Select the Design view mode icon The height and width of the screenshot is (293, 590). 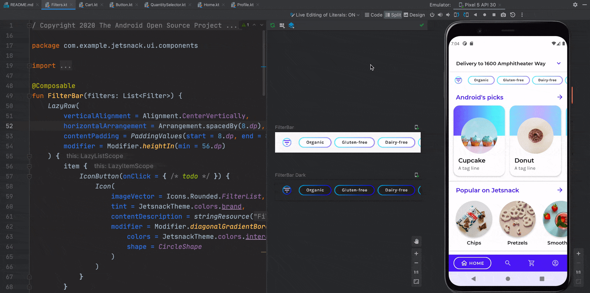(x=407, y=15)
